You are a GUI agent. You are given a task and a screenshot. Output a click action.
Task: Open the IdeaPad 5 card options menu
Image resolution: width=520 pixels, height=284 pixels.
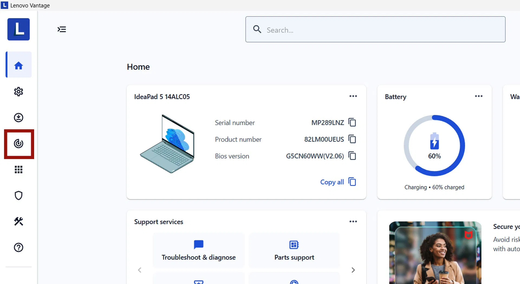353,96
